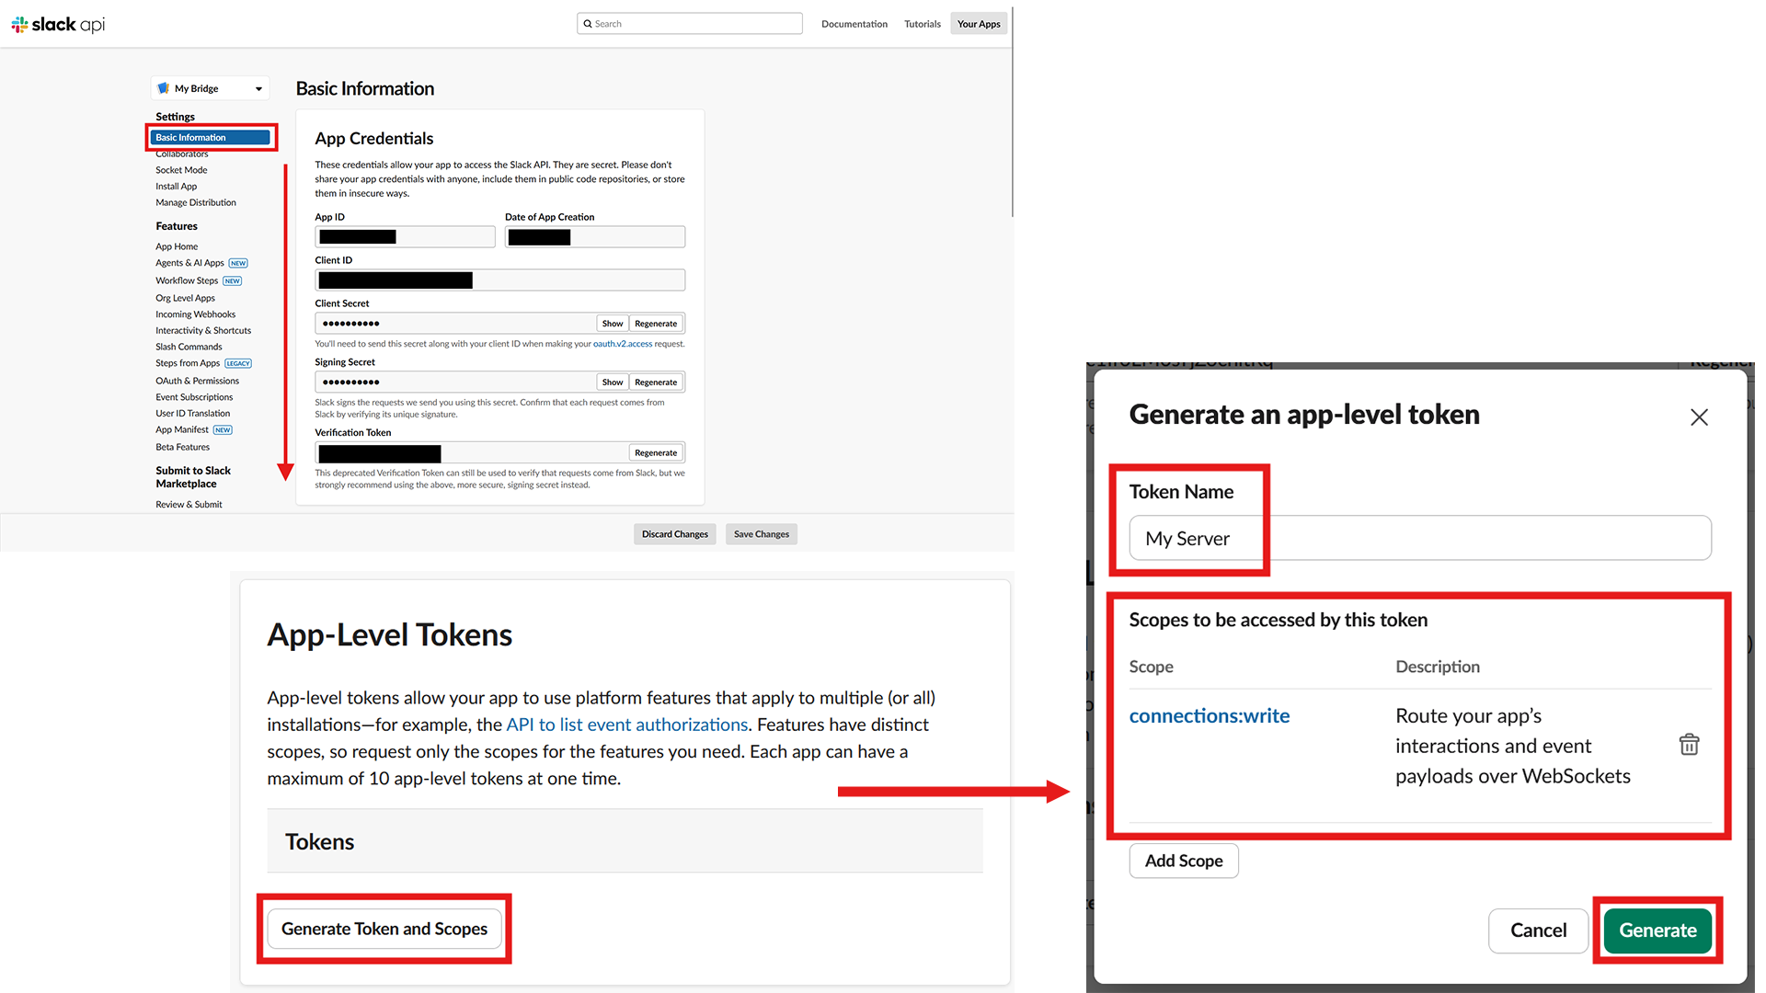The height and width of the screenshot is (993, 1766).
Task: Show the Signing Secret value
Action: click(613, 382)
